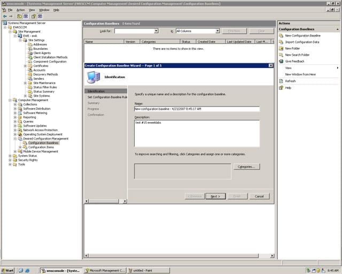Expand the Tools tree node

click(10, 164)
